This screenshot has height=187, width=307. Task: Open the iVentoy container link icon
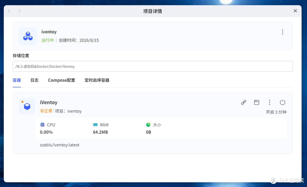click(x=244, y=102)
